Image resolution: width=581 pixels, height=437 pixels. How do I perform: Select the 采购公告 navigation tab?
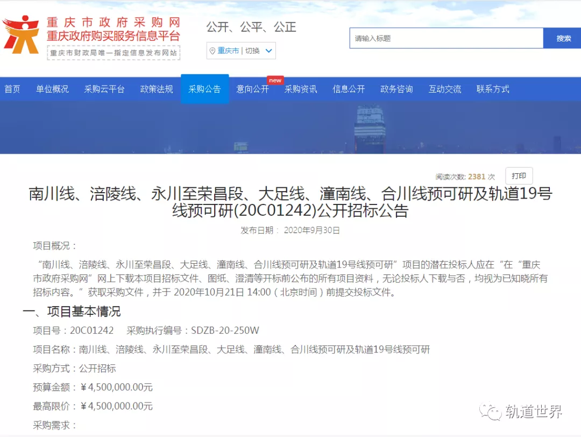click(205, 89)
